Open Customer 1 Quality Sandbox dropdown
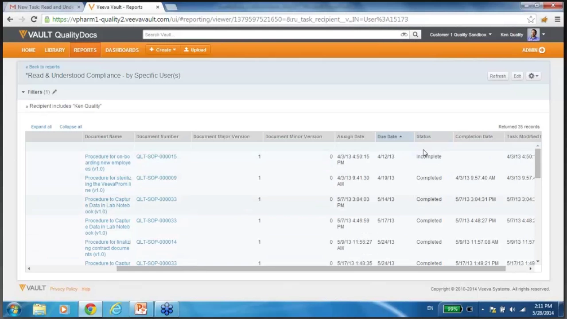The width and height of the screenshot is (567, 319). click(461, 35)
